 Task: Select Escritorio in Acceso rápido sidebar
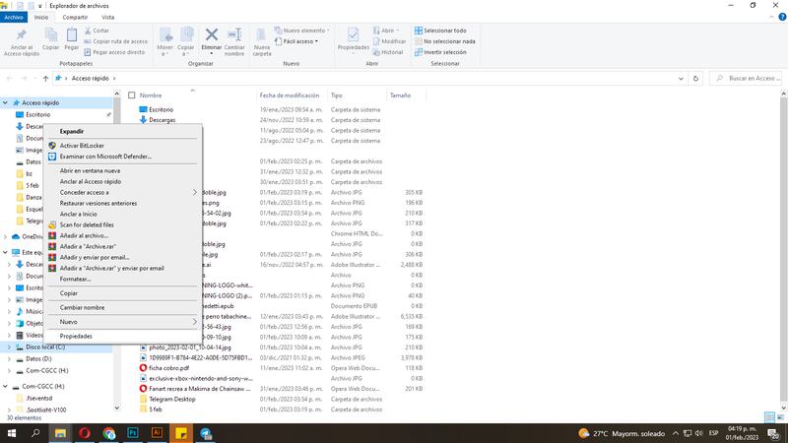[x=38, y=115]
